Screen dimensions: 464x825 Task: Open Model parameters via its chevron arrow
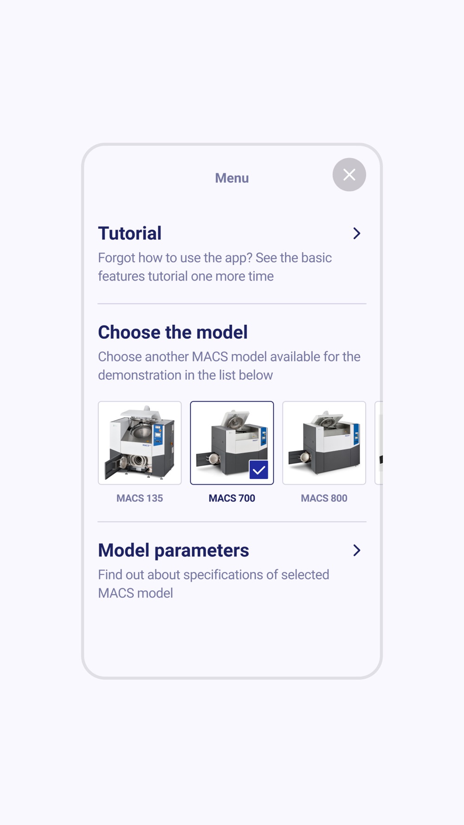point(356,550)
